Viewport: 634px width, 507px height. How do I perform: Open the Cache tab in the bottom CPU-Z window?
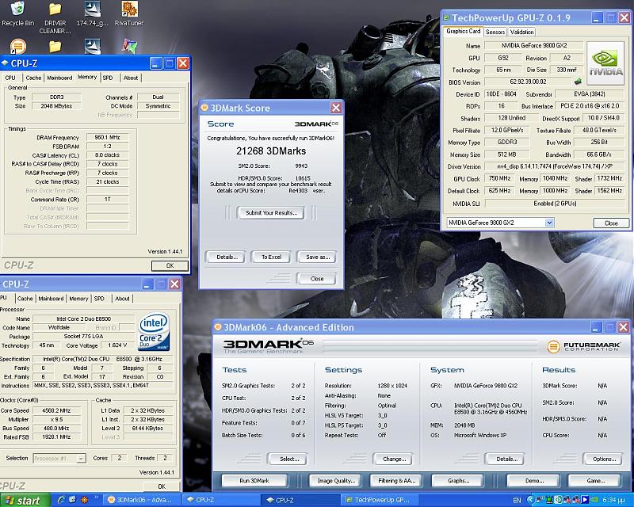(x=25, y=299)
